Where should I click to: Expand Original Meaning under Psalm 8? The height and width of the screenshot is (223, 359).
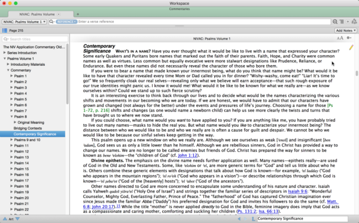tap(15, 123)
